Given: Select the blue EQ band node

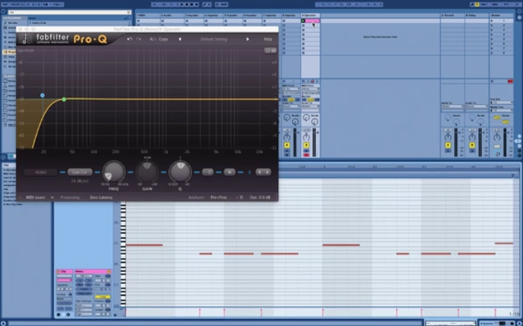Looking at the screenshot, I should 42,96.
